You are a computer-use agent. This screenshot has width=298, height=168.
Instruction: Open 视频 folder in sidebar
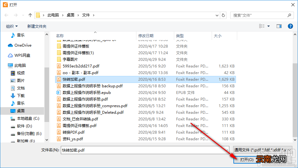click(18, 73)
